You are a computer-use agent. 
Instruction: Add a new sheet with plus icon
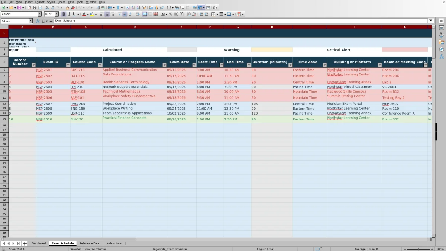coord(25,244)
